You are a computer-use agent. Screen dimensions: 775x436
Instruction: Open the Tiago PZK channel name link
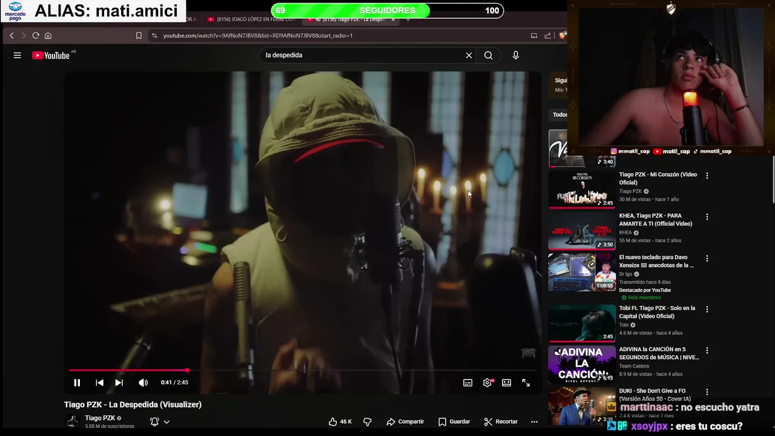[x=100, y=418]
